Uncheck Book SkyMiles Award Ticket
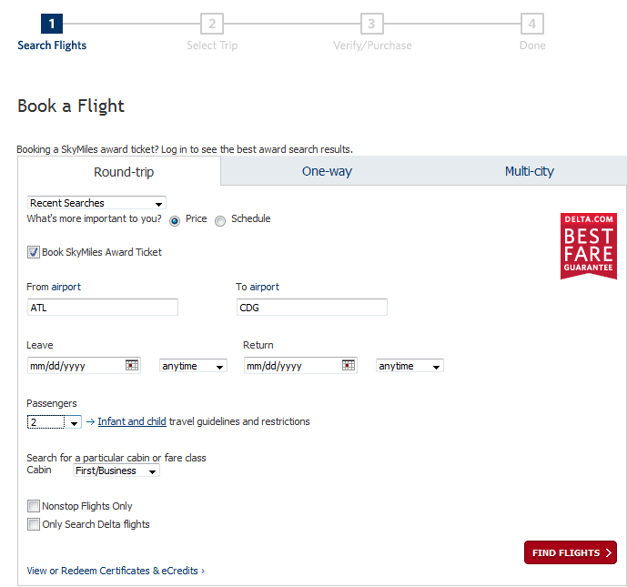627x587 pixels. (34, 252)
